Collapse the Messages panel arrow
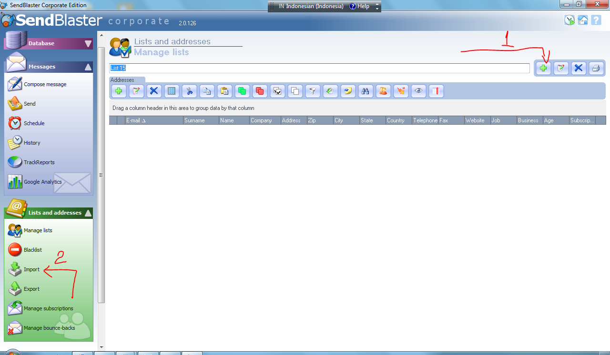The width and height of the screenshot is (610, 355). click(88, 67)
